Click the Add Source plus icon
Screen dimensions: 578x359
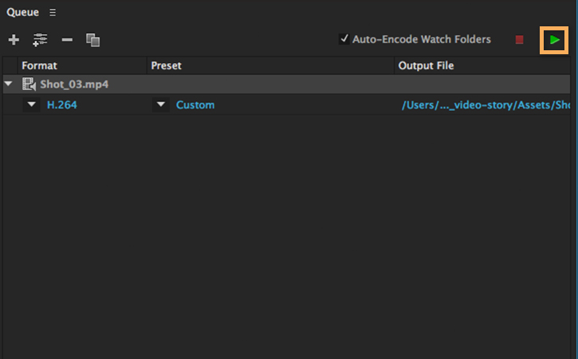tap(14, 39)
